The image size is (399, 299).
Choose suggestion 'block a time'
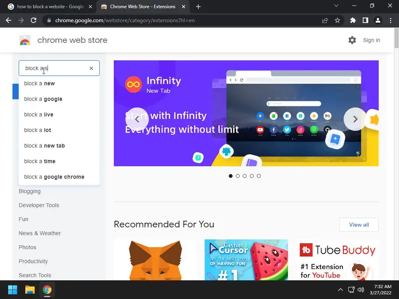coord(59,161)
